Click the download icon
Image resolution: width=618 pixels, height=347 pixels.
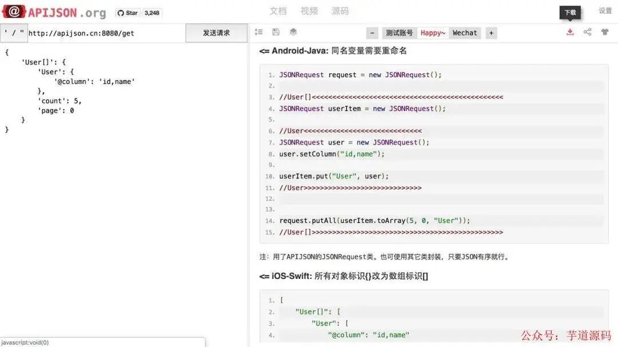coord(570,32)
